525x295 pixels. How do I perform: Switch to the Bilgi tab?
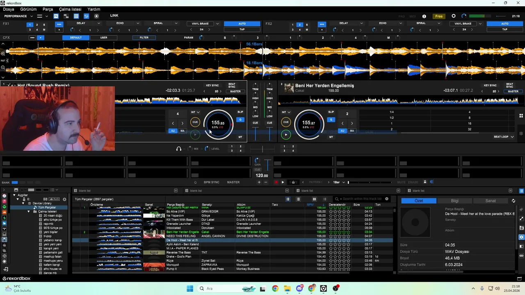click(455, 201)
